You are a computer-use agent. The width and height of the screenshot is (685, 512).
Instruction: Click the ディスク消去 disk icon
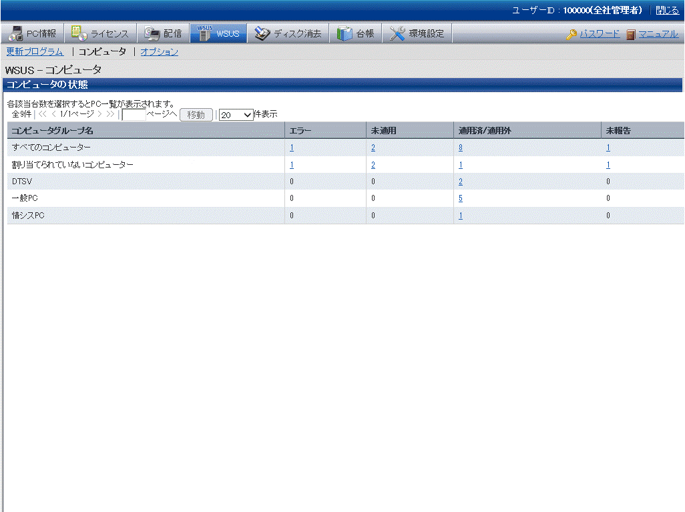pos(262,33)
